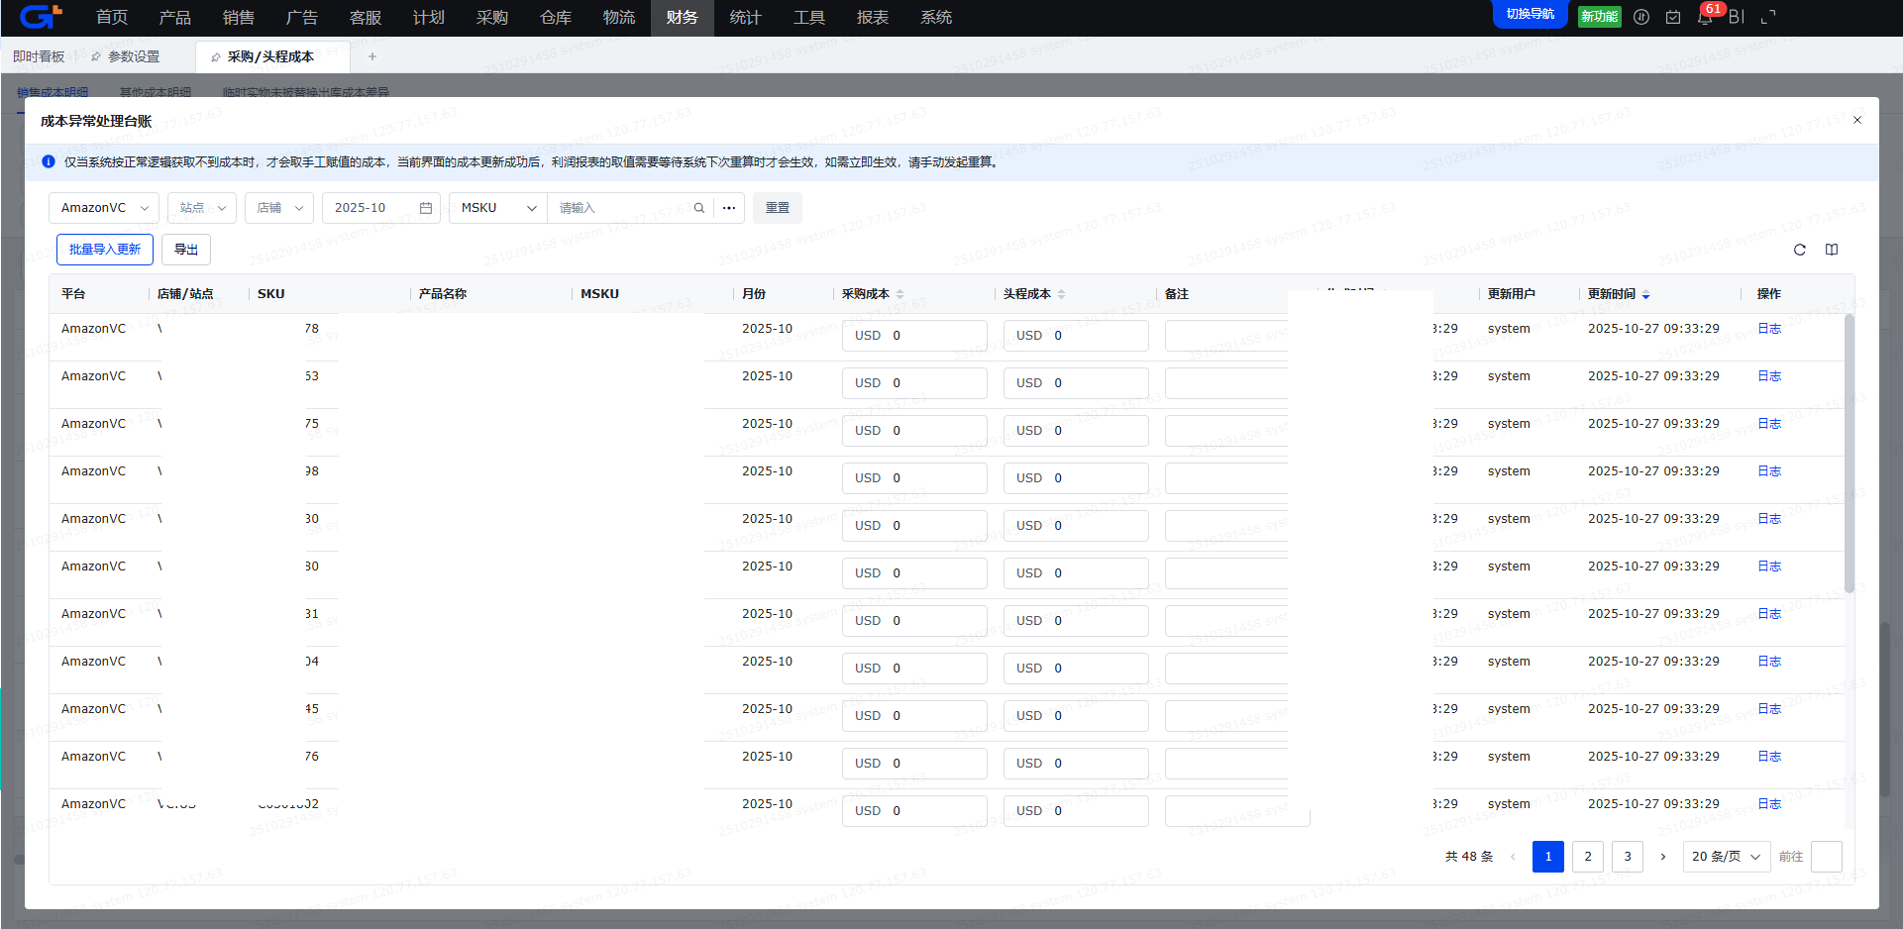Open the three-dot more search options

point(729,208)
